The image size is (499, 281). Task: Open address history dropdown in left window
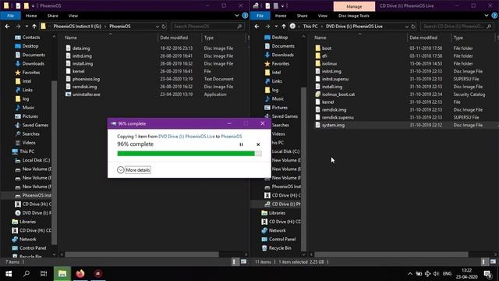[x=157, y=27]
